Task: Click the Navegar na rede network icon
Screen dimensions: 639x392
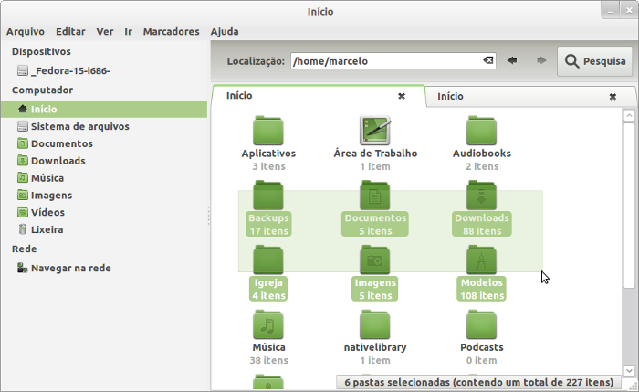Action: [23, 268]
